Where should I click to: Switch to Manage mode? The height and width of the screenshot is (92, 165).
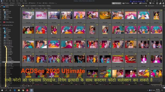point(116,3)
